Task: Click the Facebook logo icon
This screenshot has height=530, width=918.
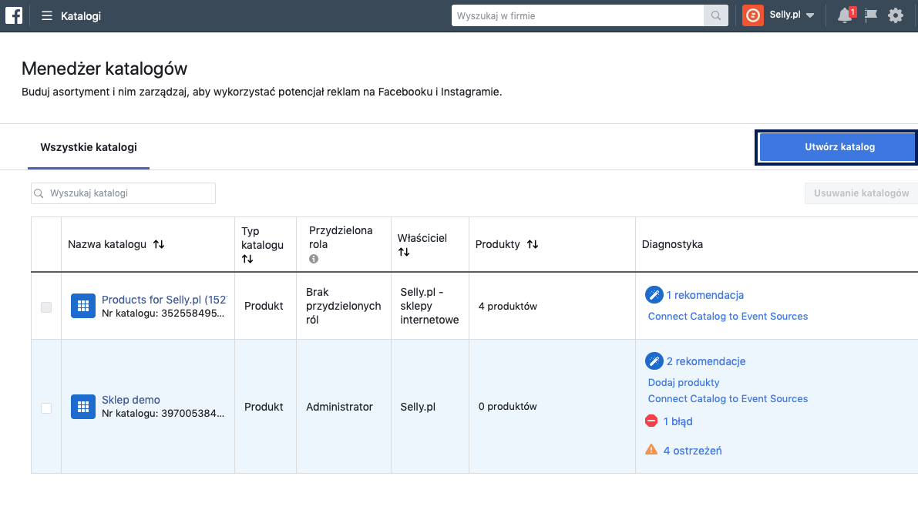Action: (14, 15)
